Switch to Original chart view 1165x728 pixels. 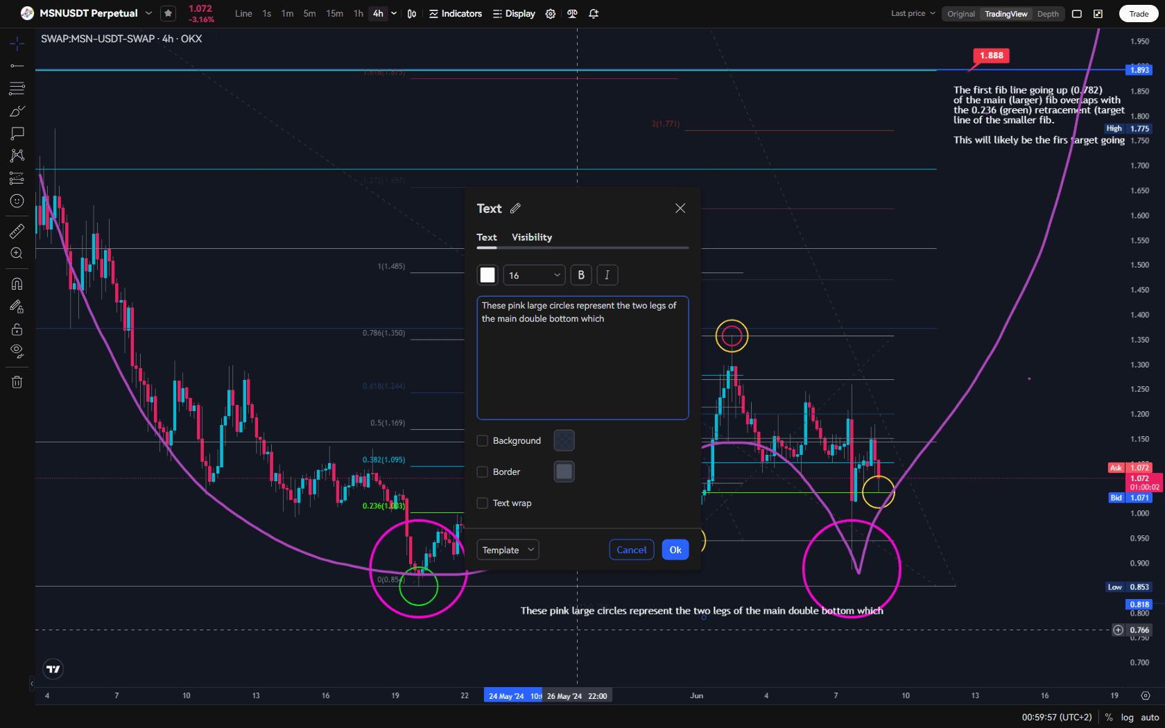pyautogui.click(x=961, y=14)
